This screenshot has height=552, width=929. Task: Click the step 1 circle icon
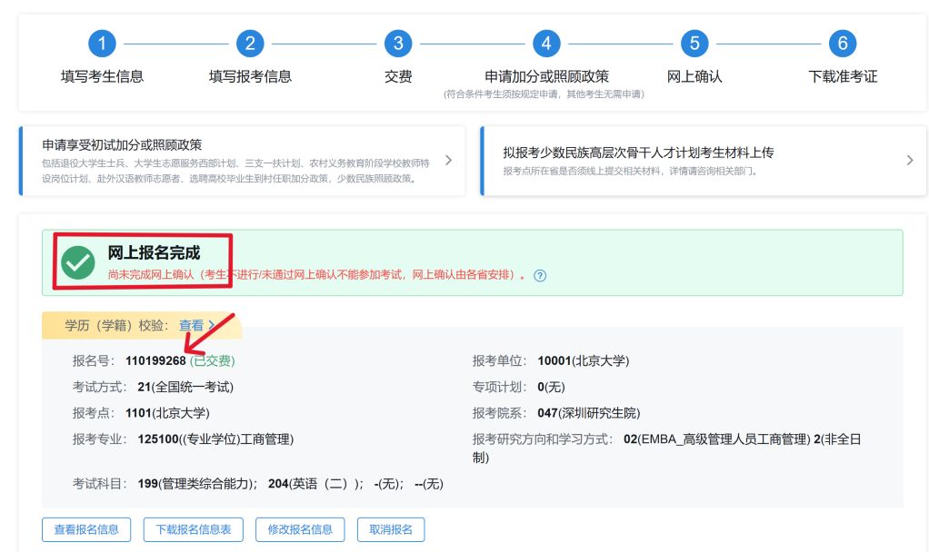tap(102, 44)
